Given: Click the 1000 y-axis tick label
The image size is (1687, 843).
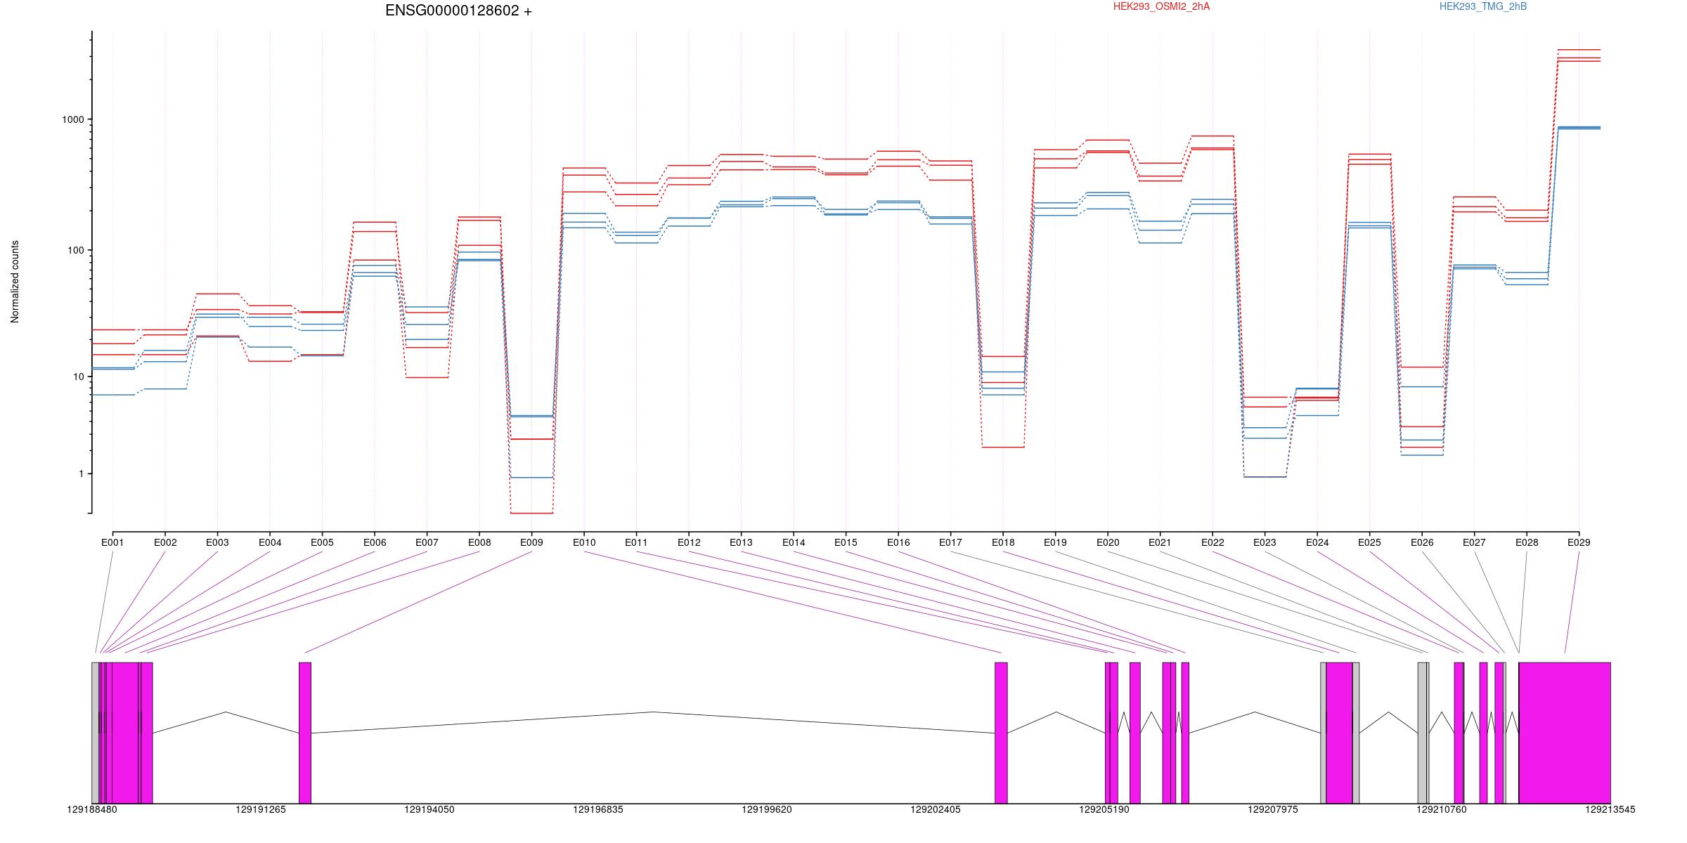Looking at the screenshot, I should pos(73,119).
